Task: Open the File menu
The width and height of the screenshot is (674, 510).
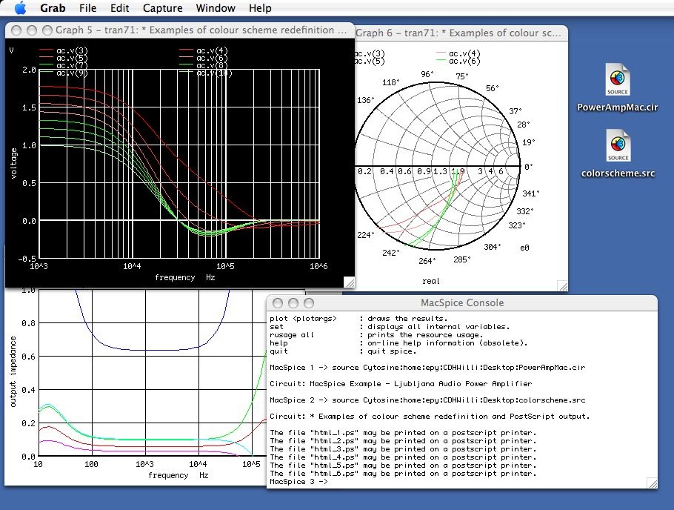Action: coord(87,8)
